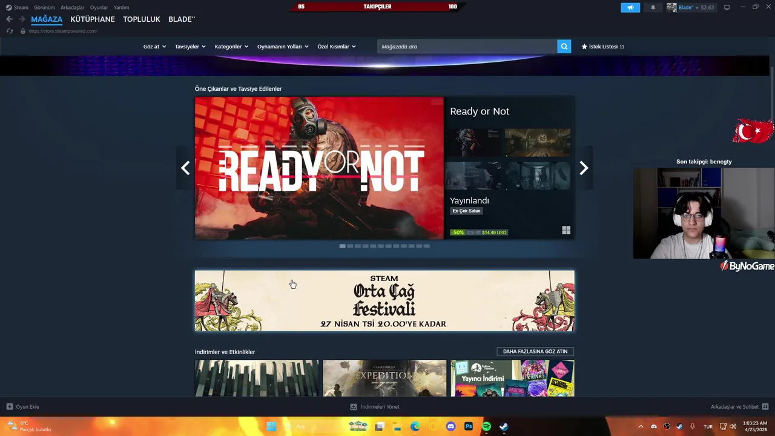Open the Orta Çağ Festivali banner
This screenshot has width=775, height=436.
pyautogui.click(x=384, y=301)
